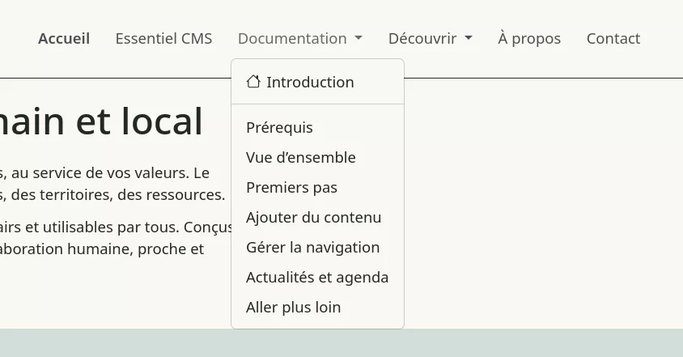Choose Vue d'ensemble menu item
The height and width of the screenshot is (357, 683).
pyautogui.click(x=317, y=157)
